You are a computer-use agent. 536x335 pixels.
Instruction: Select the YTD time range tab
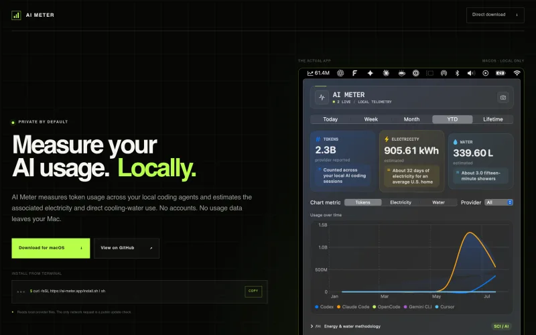[x=452, y=119]
